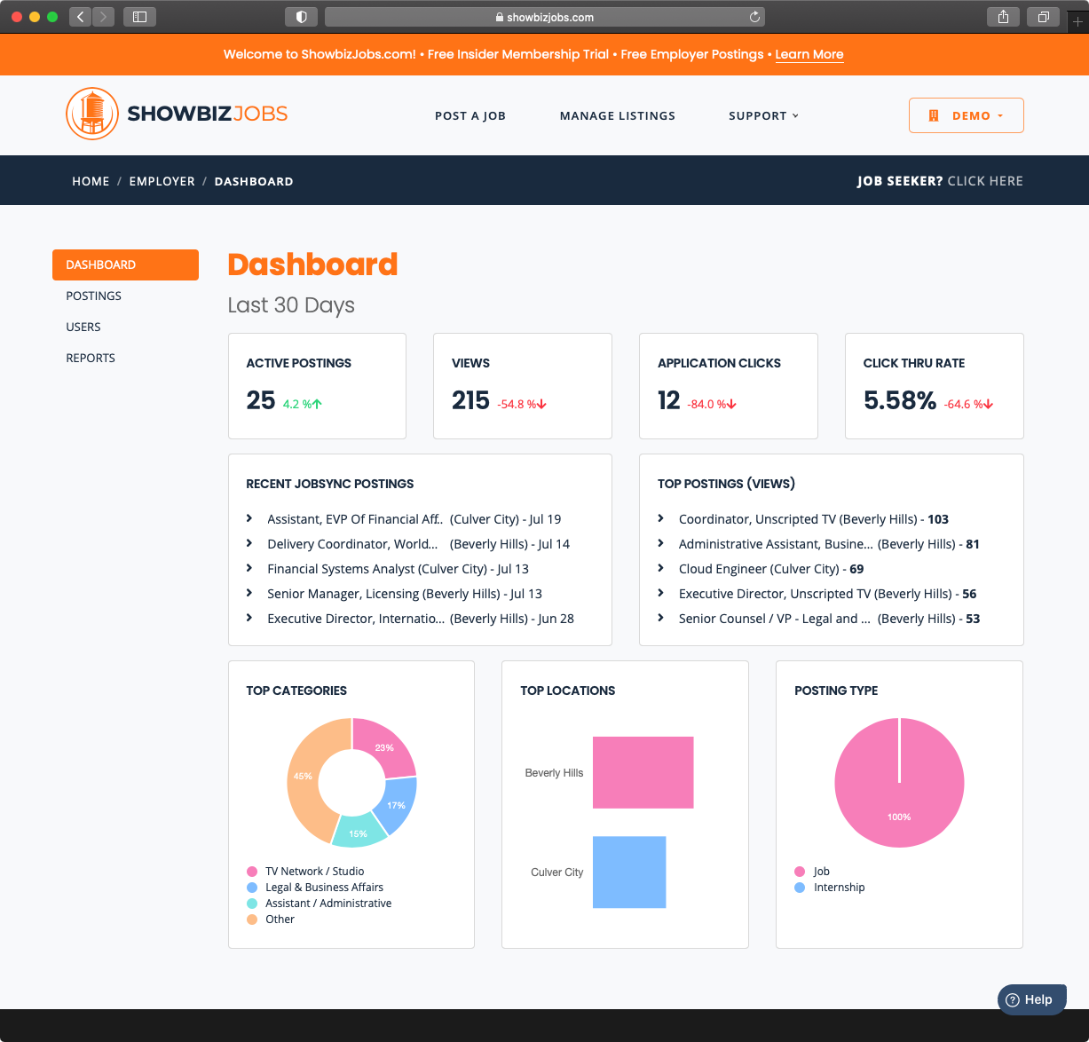Show all tabs overview icon
This screenshot has width=1089, height=1042.
(1043, 17)
